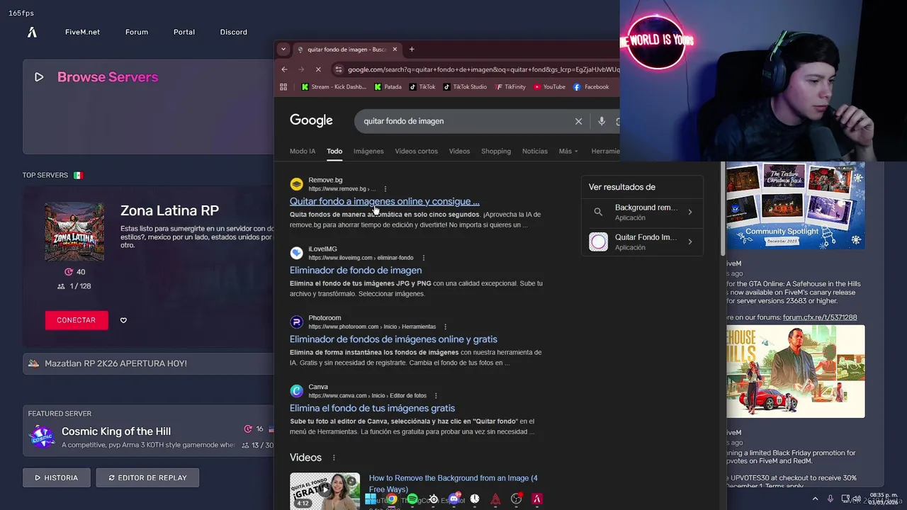Open Browse Servers heading

point(108,77)
